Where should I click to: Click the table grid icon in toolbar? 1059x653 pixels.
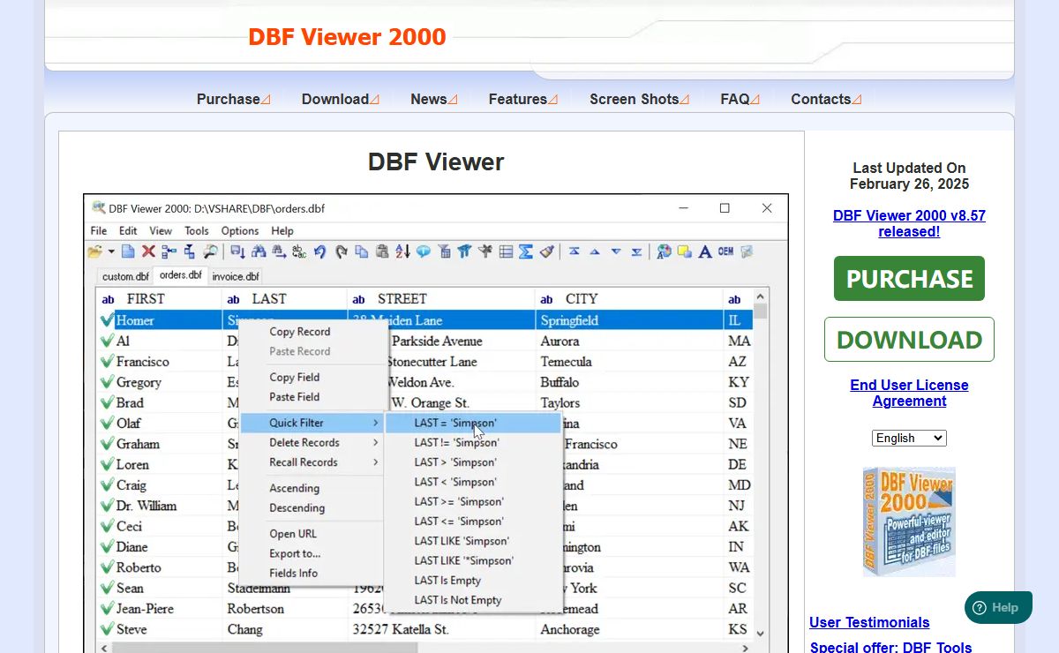pyautogui.click(x=506, y=251)
